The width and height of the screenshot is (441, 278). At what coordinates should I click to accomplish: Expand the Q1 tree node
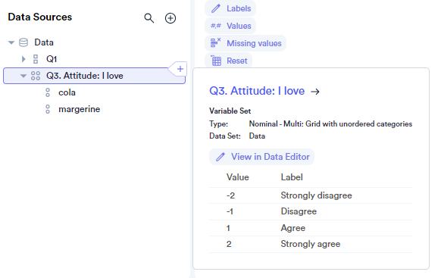point(23,59)
